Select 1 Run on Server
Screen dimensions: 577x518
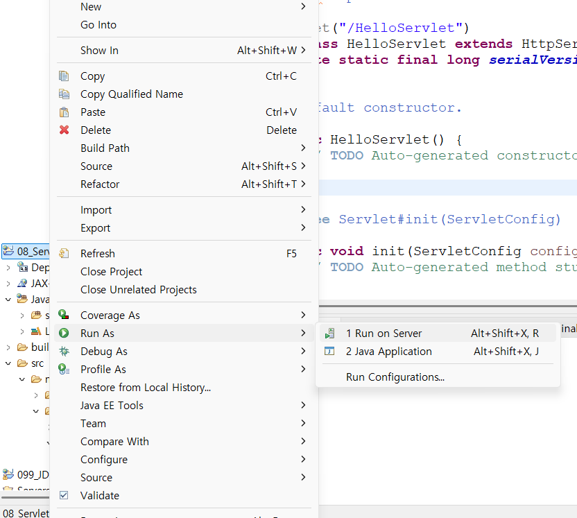438,334
